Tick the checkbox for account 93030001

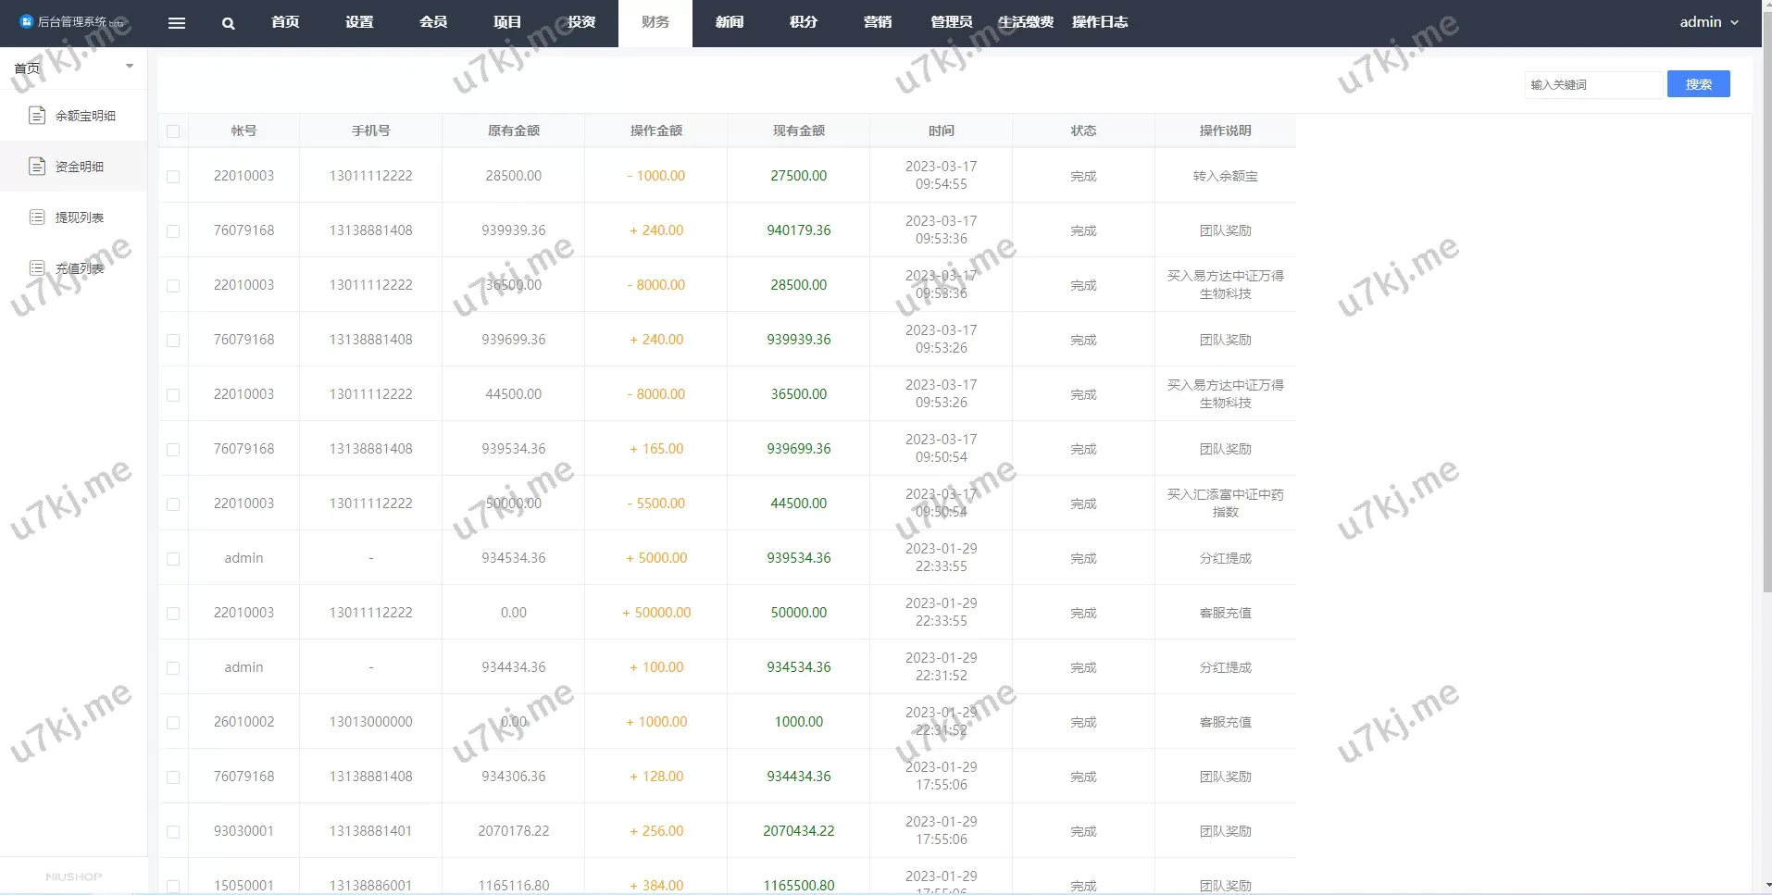[173, 831]
